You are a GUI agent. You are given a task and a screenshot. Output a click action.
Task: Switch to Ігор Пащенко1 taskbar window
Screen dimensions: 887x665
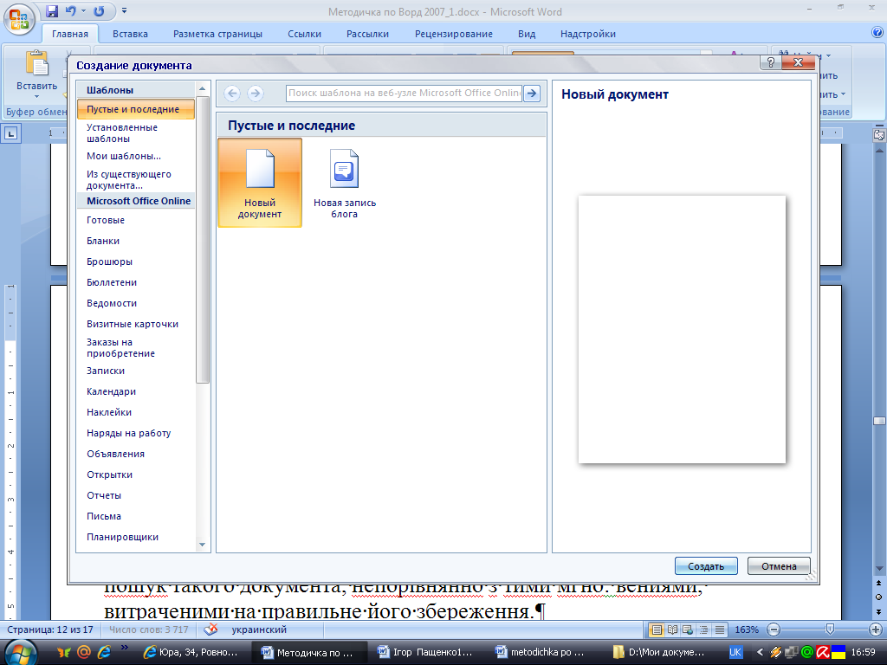tap(424, 652)
